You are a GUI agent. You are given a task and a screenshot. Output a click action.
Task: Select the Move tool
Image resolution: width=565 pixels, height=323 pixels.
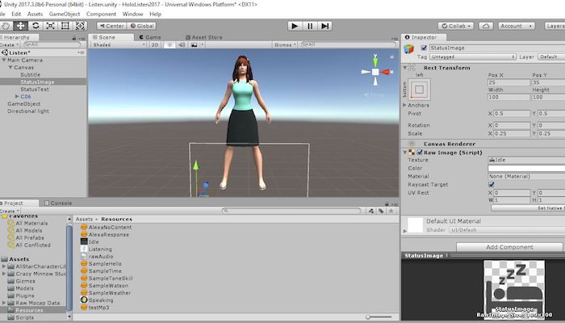click(20, 26)
